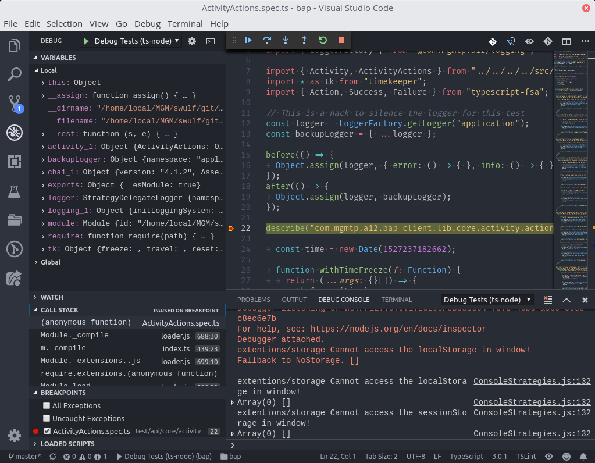Open the Project Manager folder icon in activity bar

click(15, 220)
